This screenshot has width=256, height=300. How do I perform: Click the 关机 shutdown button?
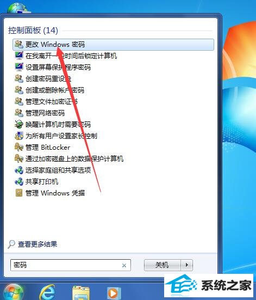point(162,265)
